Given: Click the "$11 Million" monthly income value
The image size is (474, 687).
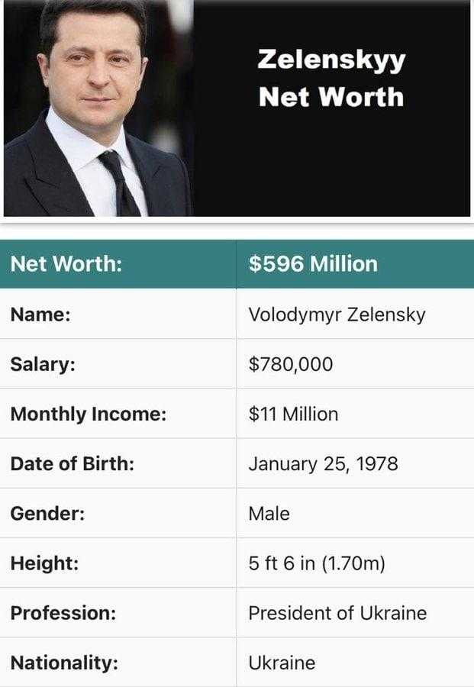Looking at the screenshot, I should click(293, 414).
